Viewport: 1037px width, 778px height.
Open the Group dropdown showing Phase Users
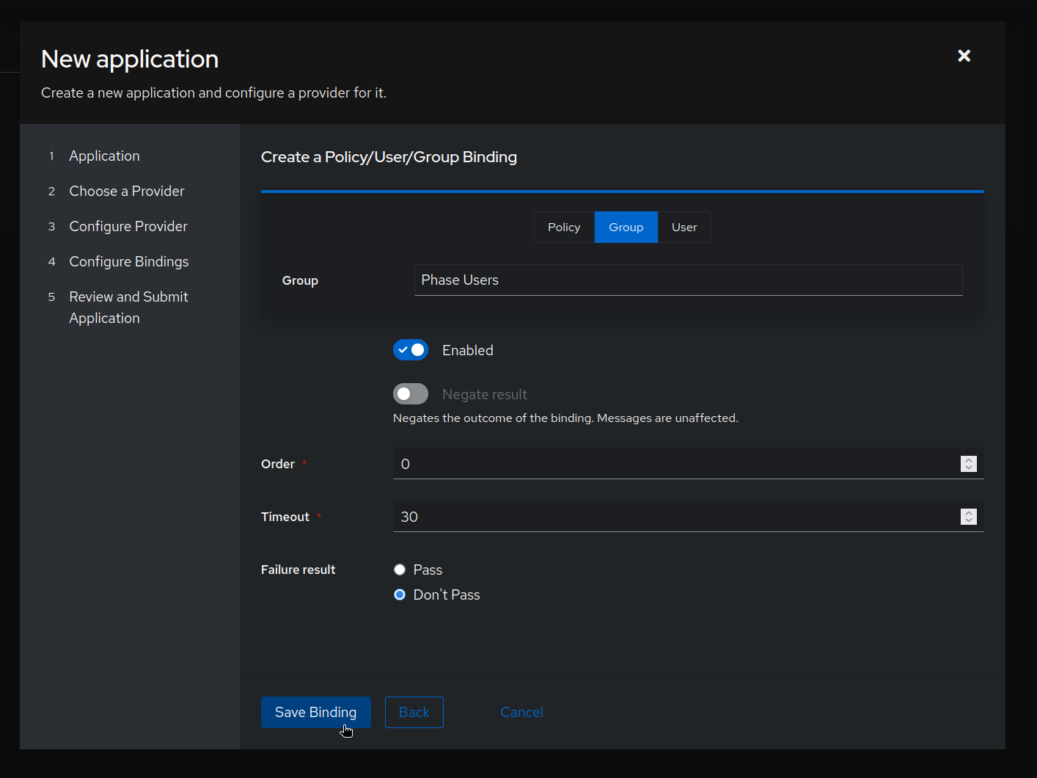click(x=688, y=280)
